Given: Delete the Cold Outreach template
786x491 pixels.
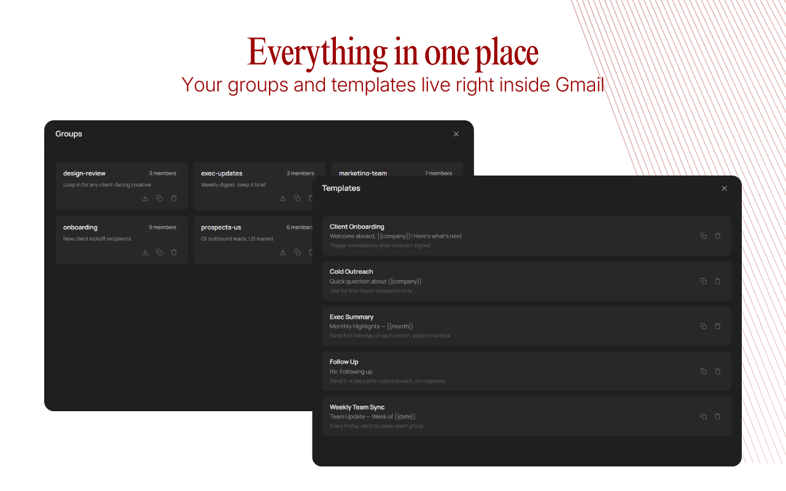Looking at the screenshot, I should 718,281.
